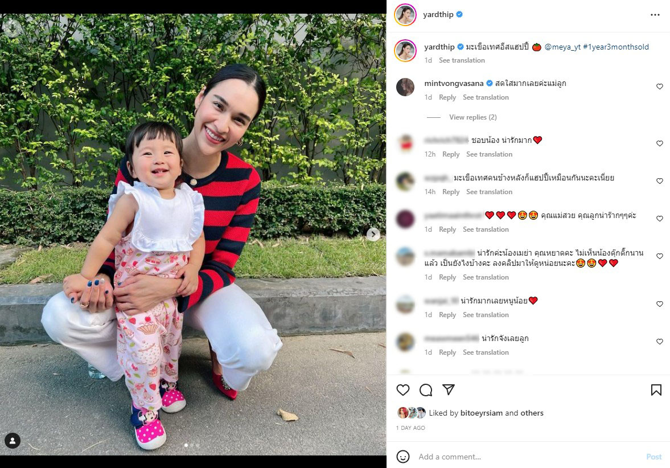Like mintvongvasana's comment

(659, 87)
